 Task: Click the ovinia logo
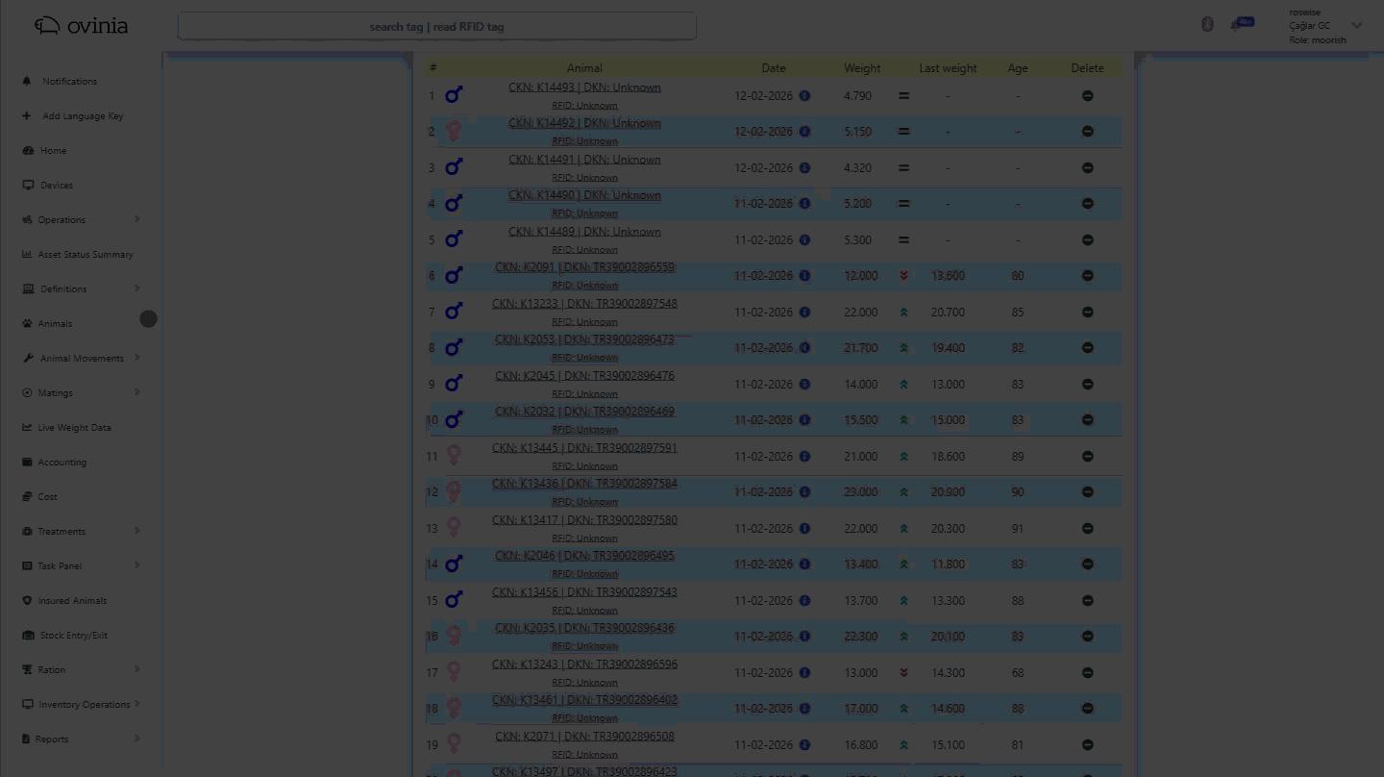(81, 26)
